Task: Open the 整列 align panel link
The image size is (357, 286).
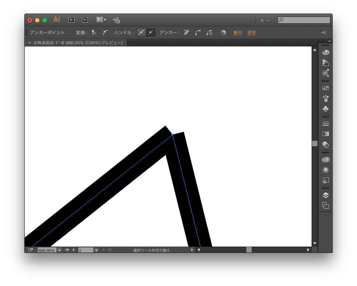Action: coord(237,33)
